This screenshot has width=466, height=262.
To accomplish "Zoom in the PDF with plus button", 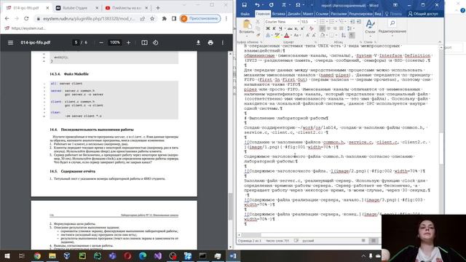I will pyautogui.click(x=128, y=42).
